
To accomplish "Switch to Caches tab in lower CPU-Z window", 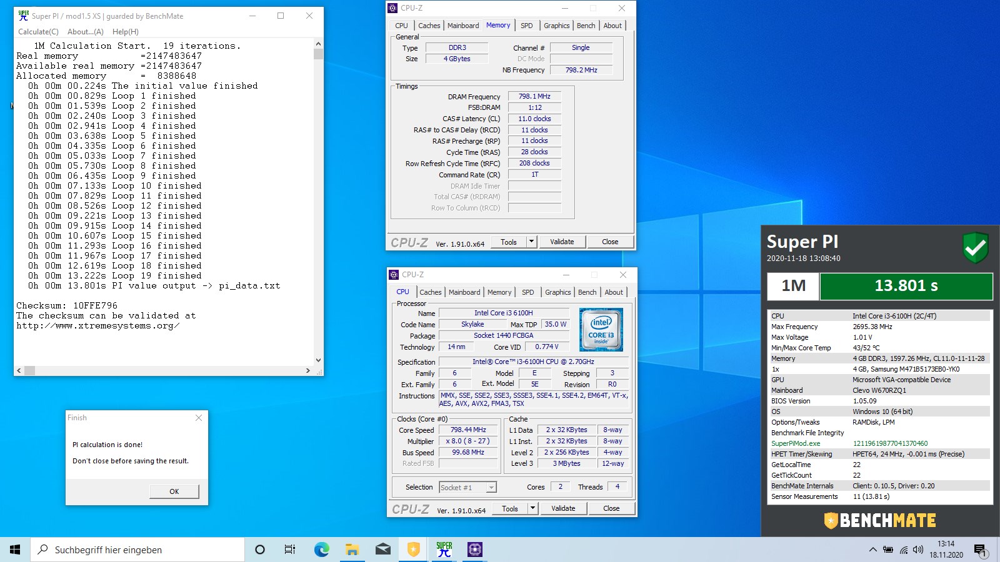I will tap(431, 292).
